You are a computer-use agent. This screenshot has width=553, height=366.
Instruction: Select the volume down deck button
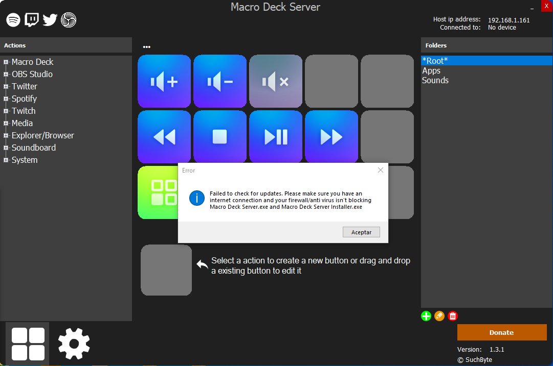[220, 81]
